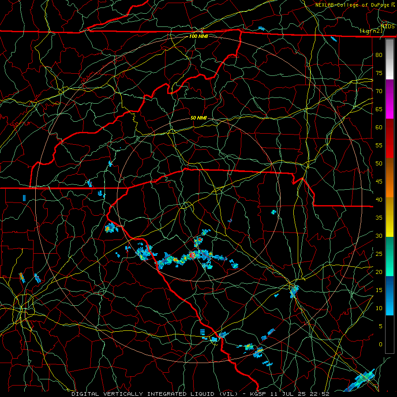Click the green segment of VIL color bar
397x397 pixels.
click(390, 256)
